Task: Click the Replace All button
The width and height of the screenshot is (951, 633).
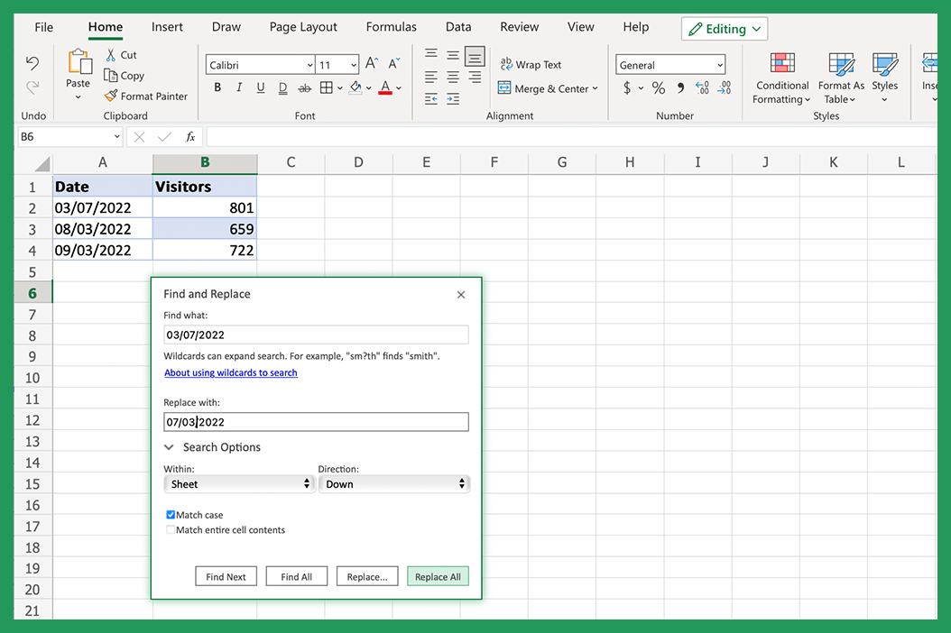Action: point(438,575)
